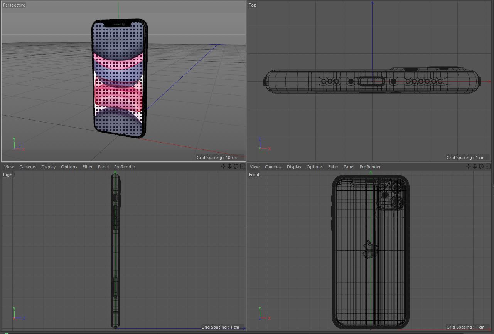The height and width of the screenshot is (334, 494).
Task: Select the phone side profile in Right view
Action: point(115,251)
